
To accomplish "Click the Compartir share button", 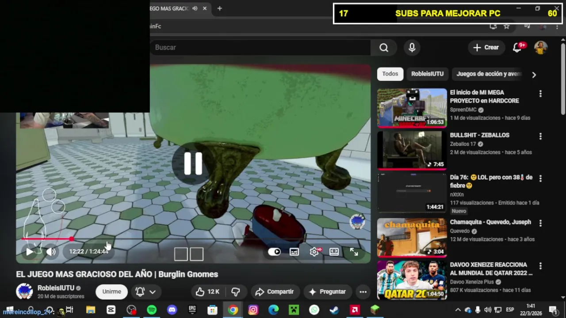I will pyautogui.click(x=275, y=291).
